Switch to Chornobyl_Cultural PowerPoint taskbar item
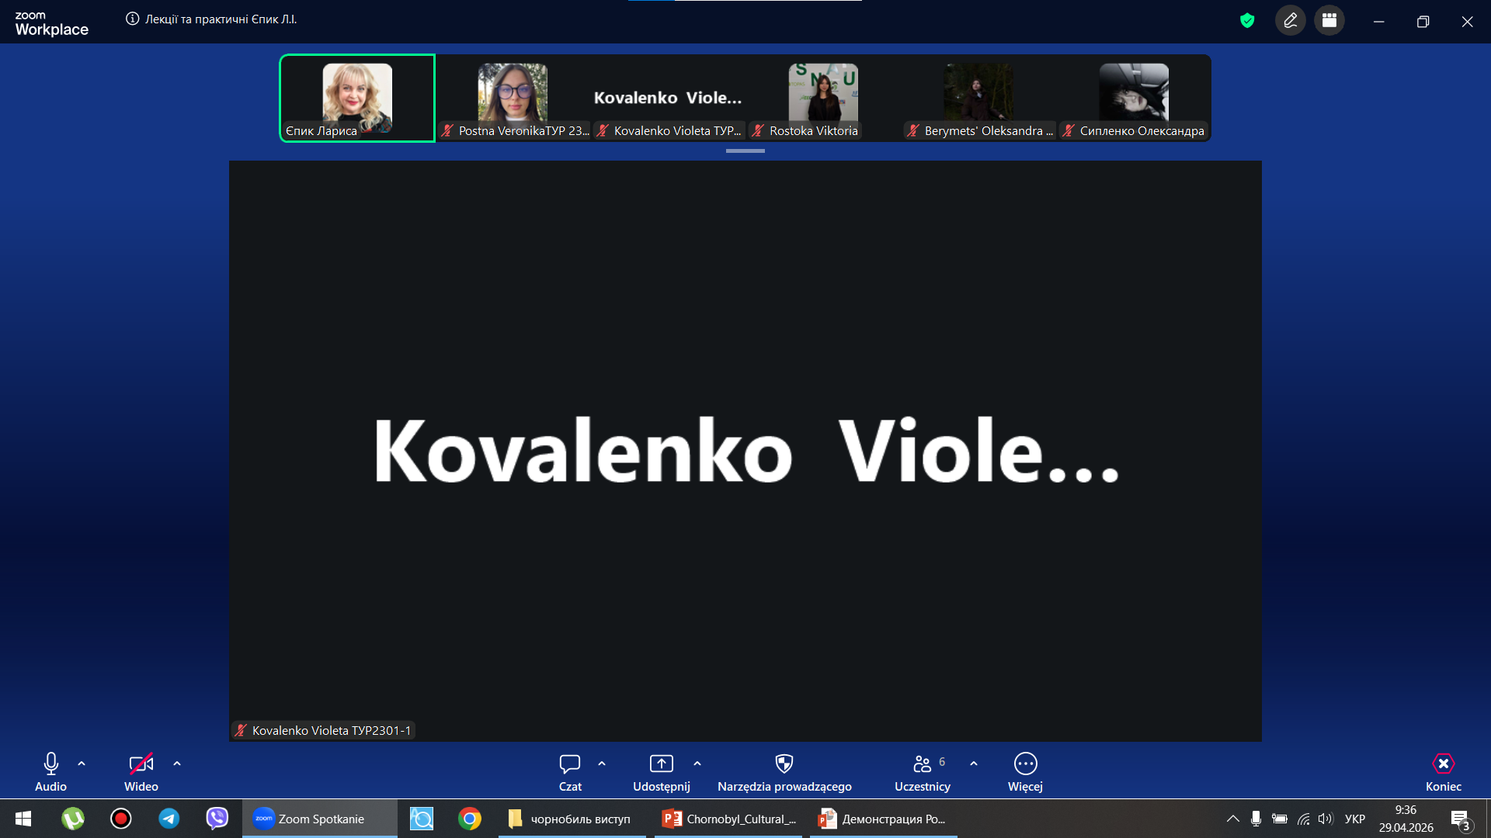 click(x=728, y=819)
